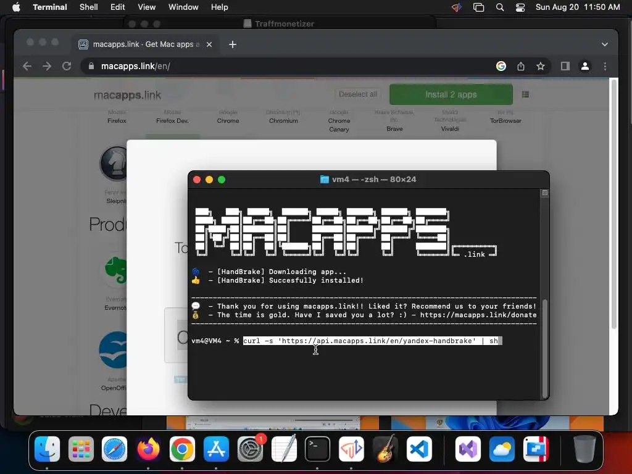Select the Firefox app entry
Image resolution: width=632 pixels, height=474 pixels.
[x=117, y=120]
